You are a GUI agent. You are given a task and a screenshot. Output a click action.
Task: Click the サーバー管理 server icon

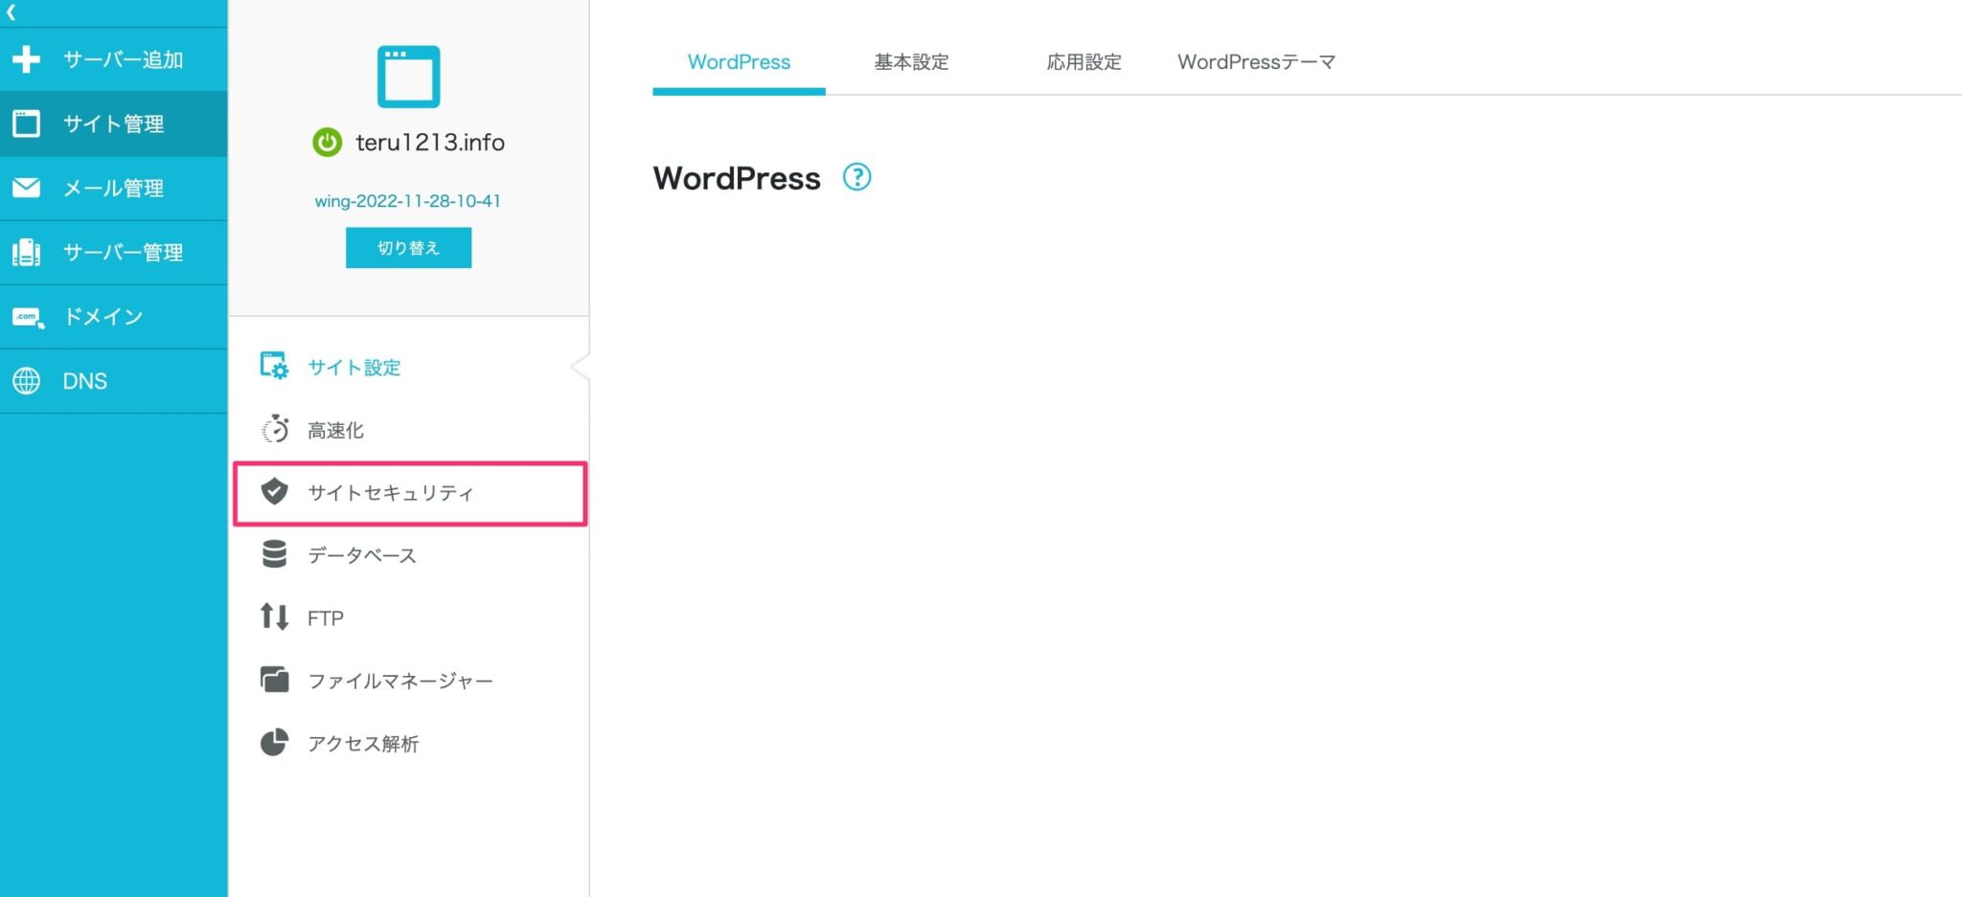point(27,252)
